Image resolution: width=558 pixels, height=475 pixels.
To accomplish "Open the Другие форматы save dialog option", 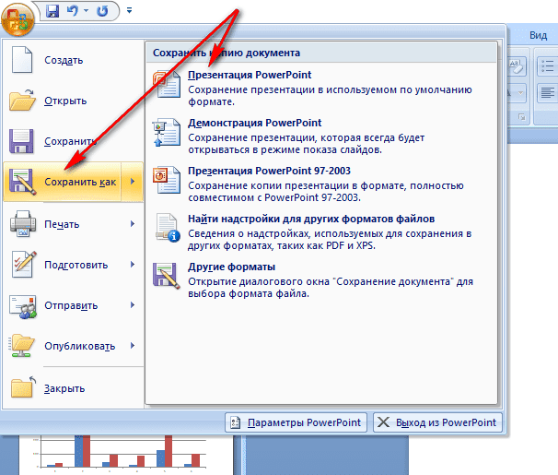I will click(x=321, y=279).
